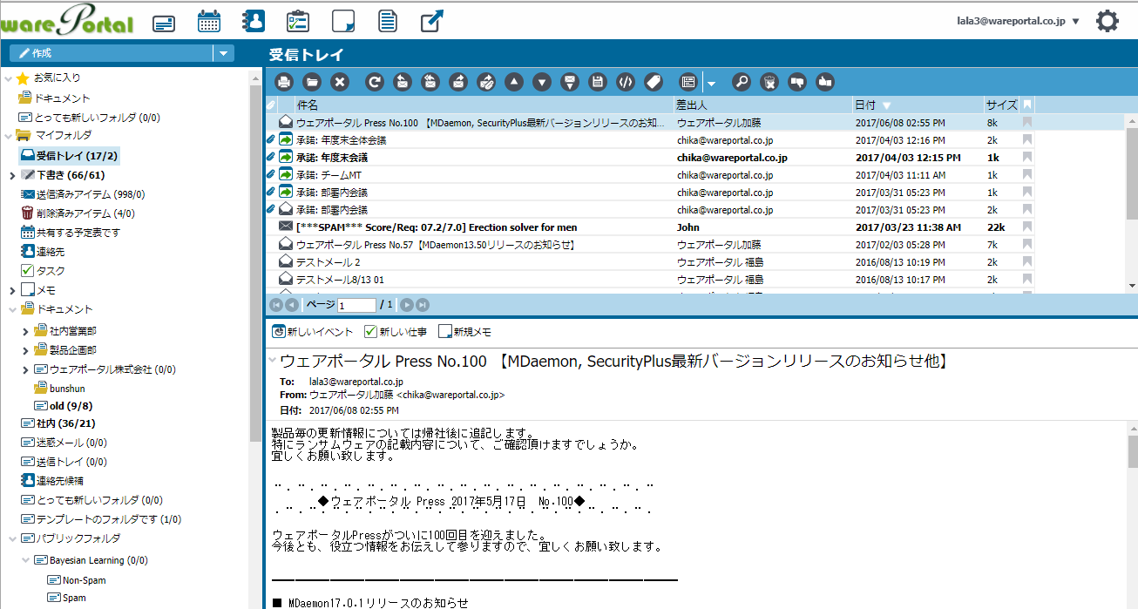Click the refresh icon in mail toolbar
The width and height of the screenshot is (1138, 609).
pyautogui.click(x=374, y=83)
